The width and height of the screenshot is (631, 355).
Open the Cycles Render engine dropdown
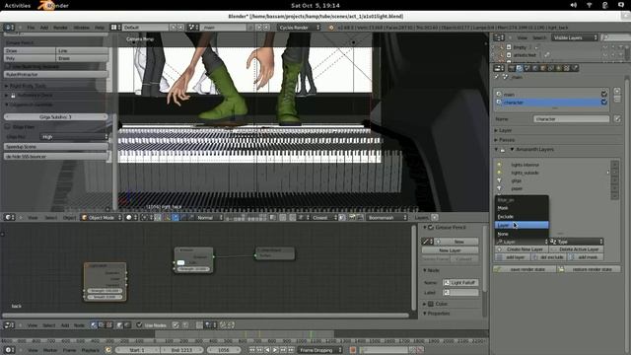tap(299, 28)
